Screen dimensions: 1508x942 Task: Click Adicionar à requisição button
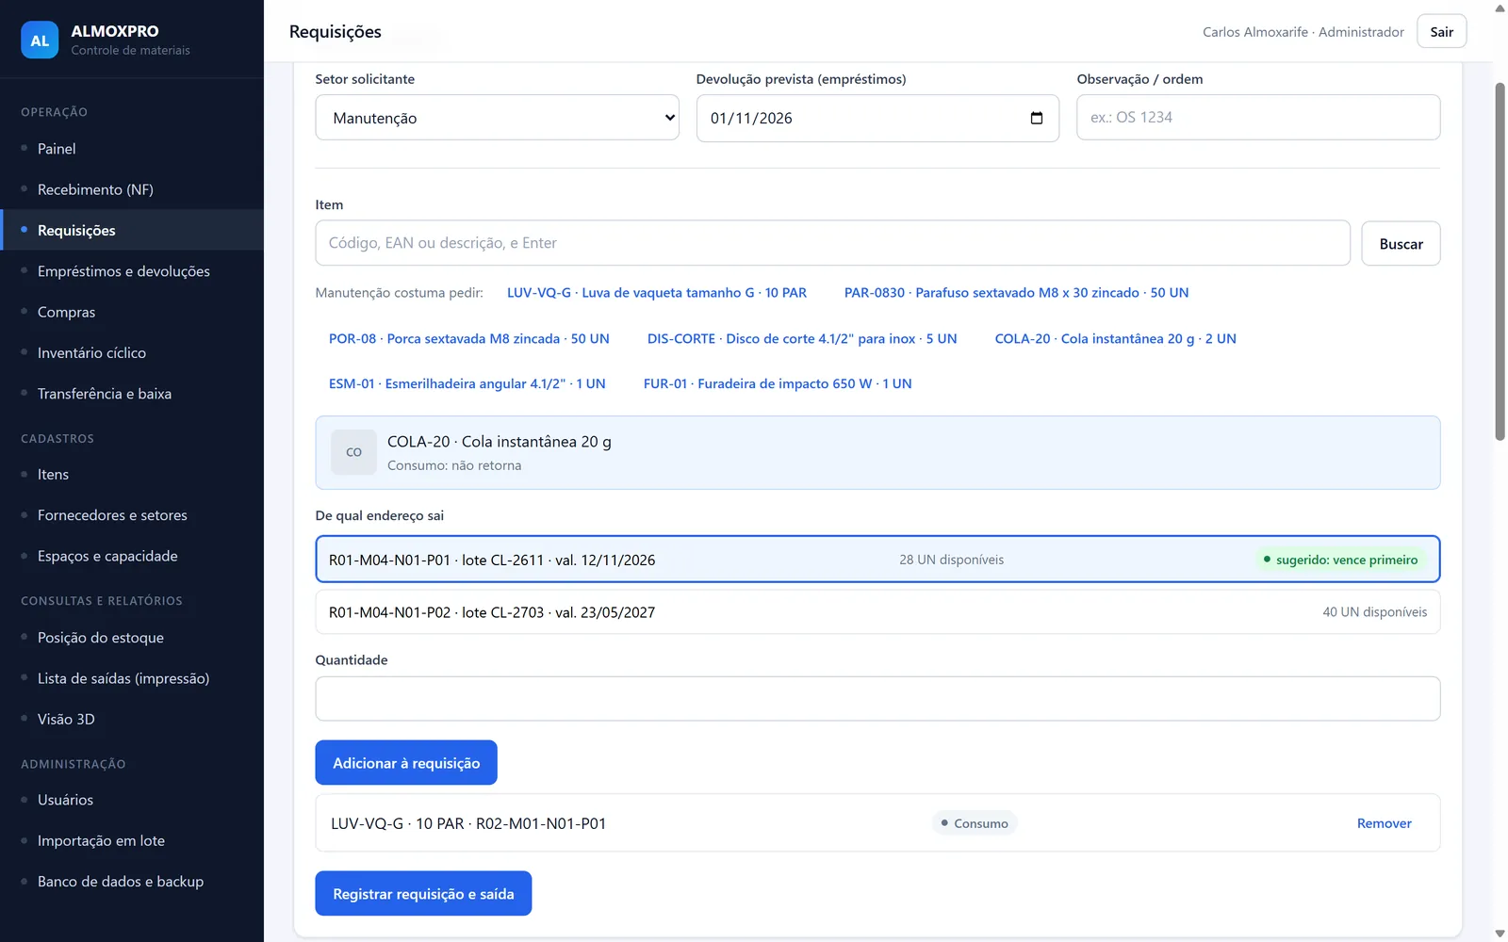(406, 763)
